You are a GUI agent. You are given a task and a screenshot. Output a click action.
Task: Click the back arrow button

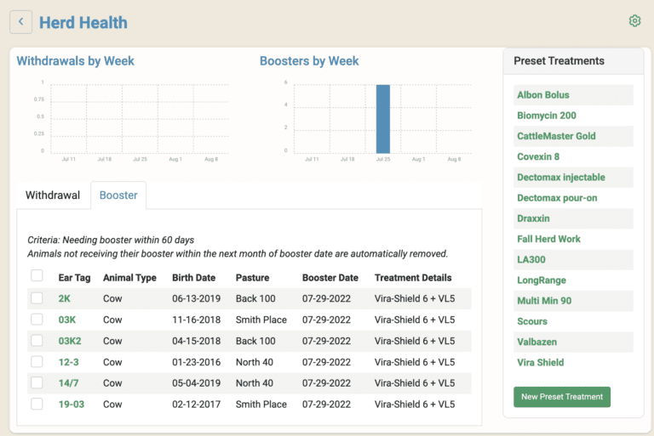pos(21,23)
